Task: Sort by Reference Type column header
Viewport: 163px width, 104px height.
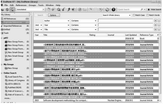Action: (147, 35)
